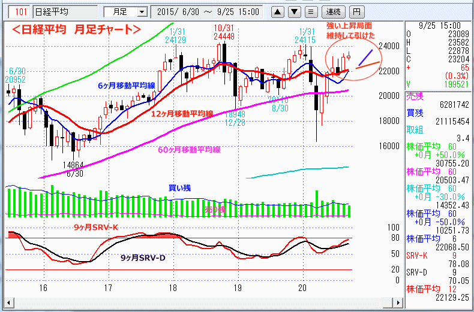Click the closing price 23204
Screen dimensions: 474x312
click(x=458, y=59)
